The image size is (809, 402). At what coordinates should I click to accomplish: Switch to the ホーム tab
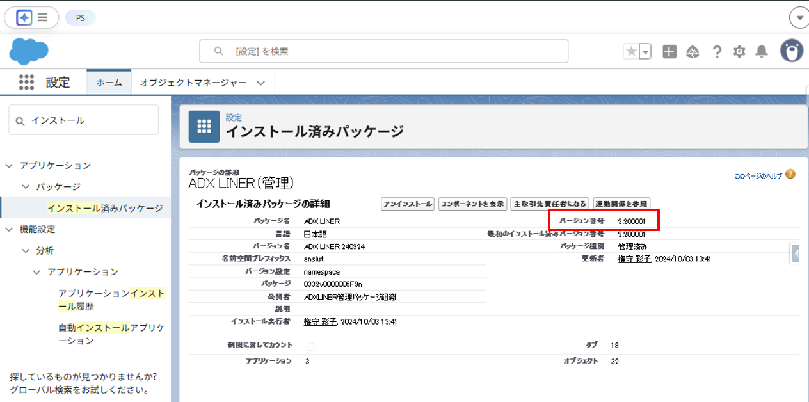(x=109, y=83)
